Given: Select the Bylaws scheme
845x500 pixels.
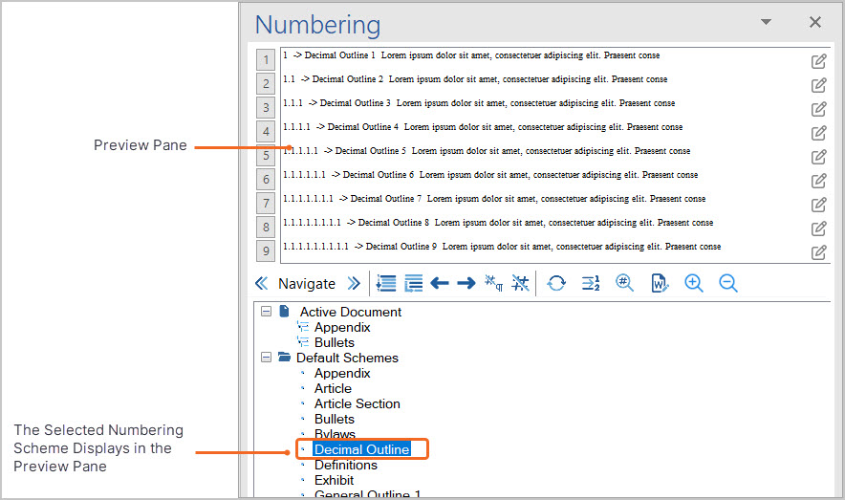Looking at the screenshot, I should click(335, 434).
